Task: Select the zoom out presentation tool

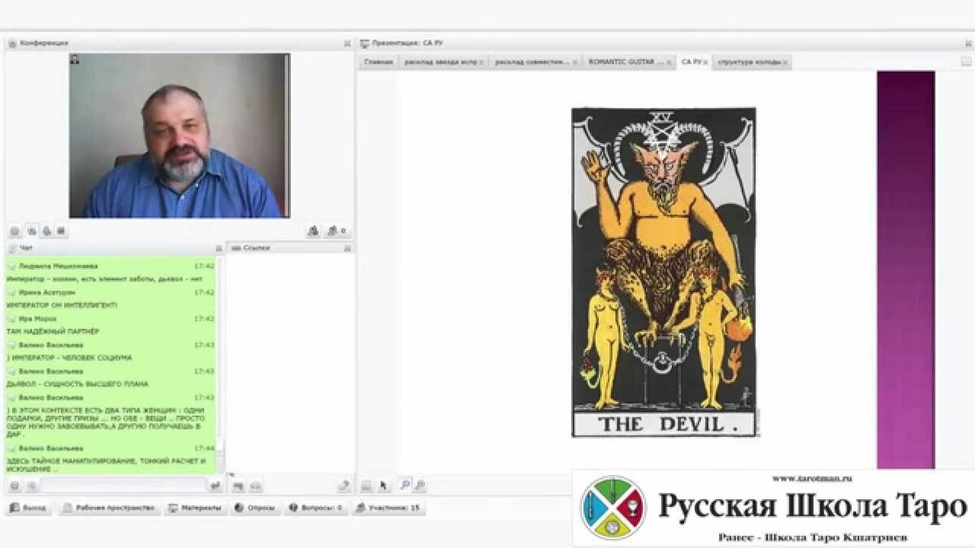Action: (x=420, y=485)
